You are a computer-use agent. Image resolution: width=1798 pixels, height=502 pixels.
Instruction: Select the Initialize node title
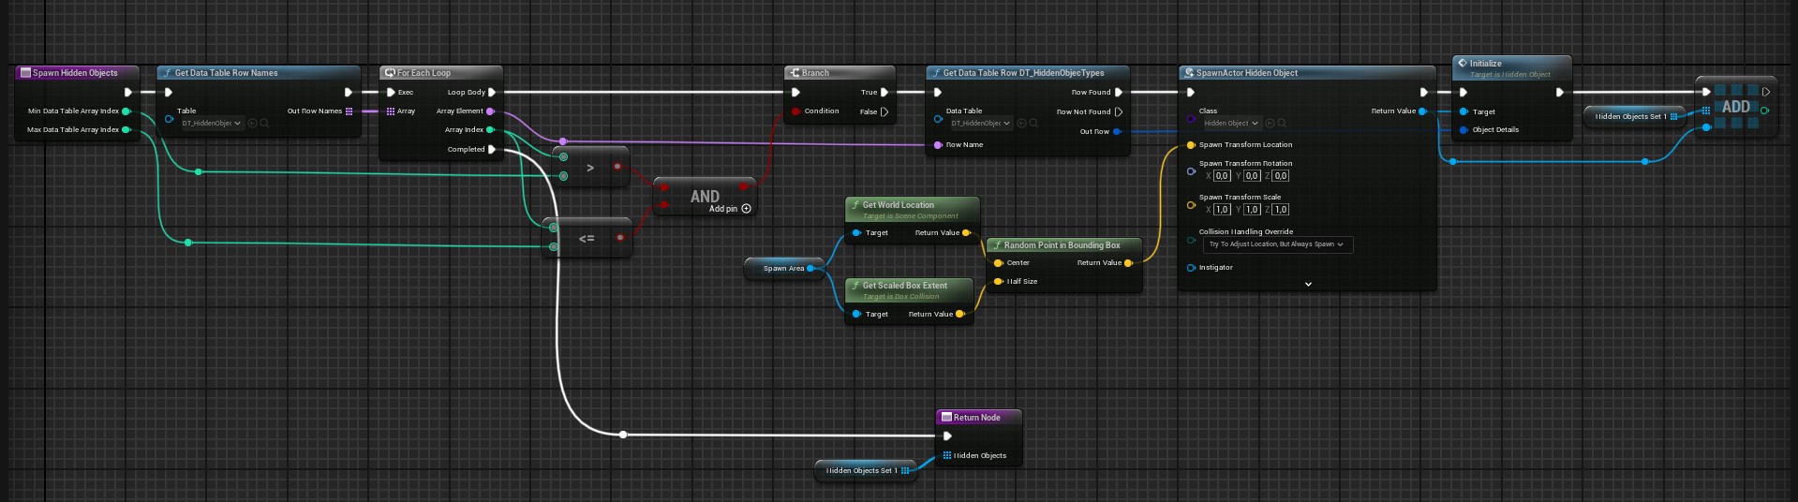click(x=1485, y=64)
